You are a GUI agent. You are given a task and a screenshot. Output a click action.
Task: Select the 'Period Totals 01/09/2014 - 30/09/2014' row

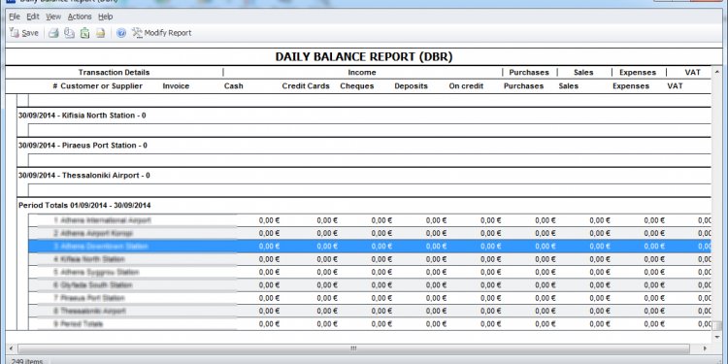[364, 205]
